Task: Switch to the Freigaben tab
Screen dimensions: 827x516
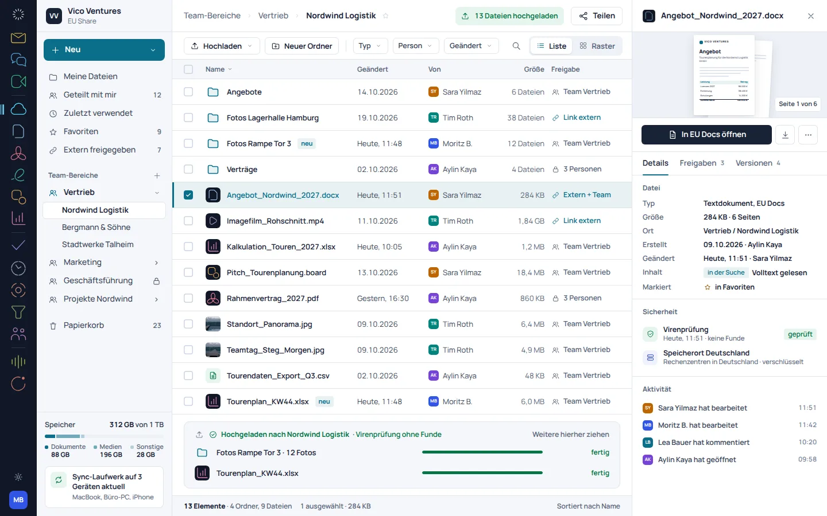Action: [702, 163]
